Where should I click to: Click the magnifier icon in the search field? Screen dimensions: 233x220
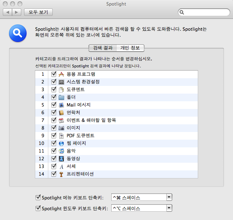tap(182, 12)
